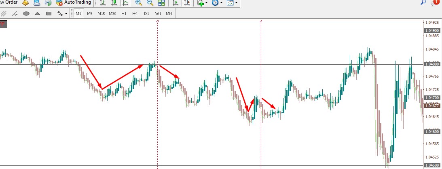The image size is (442, 169).
Task: Select the Ellipse shape tool
Action: coord(26,13)
